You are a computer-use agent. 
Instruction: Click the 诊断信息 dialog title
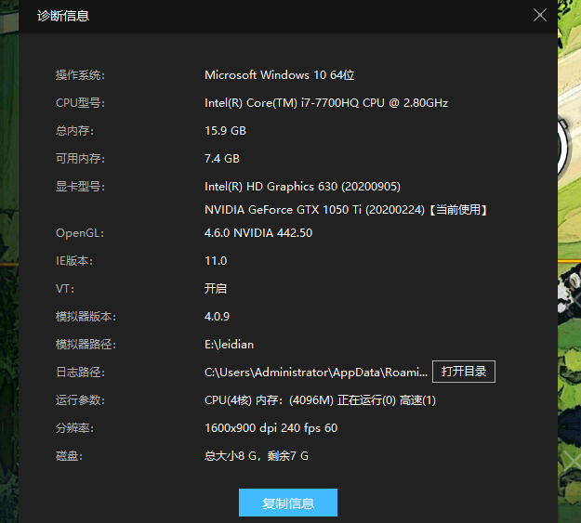click(63, 16)
